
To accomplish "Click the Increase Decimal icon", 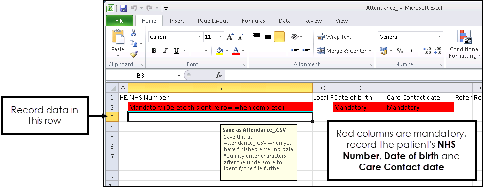I will pyautogui.click(x=427, y=51).
